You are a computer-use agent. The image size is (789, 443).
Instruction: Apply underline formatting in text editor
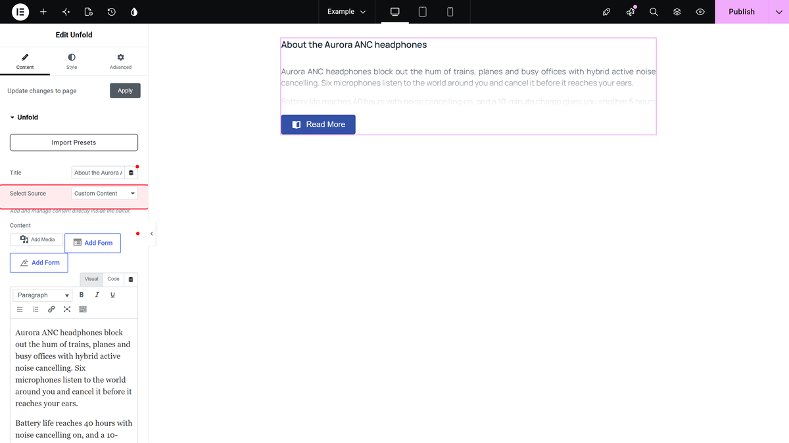tap(112, 295)
